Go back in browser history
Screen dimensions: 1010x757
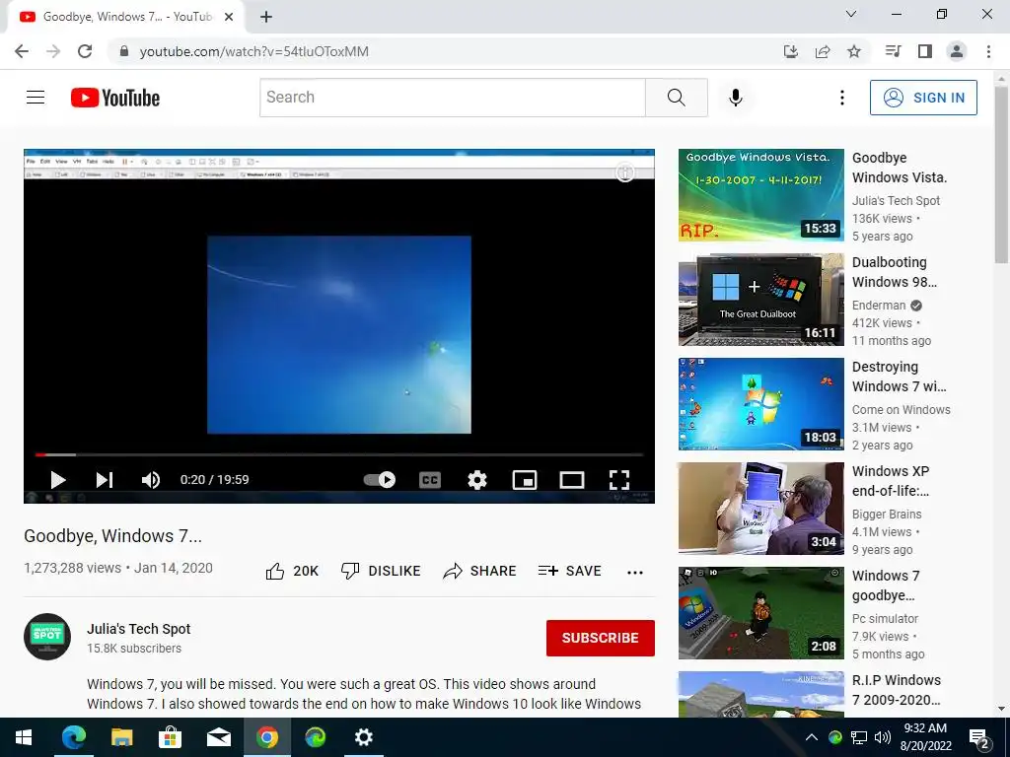(22, 51)
